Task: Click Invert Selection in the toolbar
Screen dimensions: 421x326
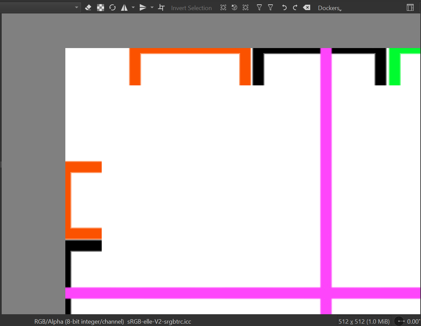Action: (x=191, y=8)
